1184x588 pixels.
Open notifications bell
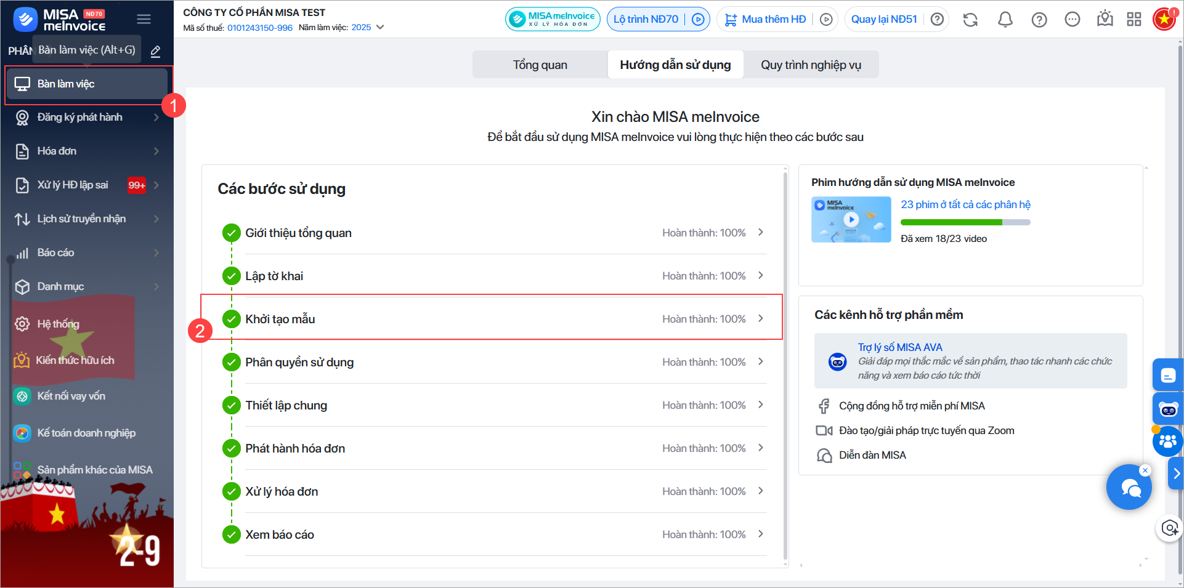(1005, 20)
